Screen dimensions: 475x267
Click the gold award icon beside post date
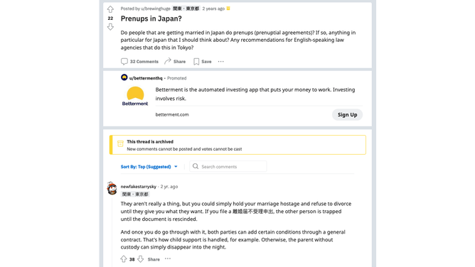click(x=228, y=9)
